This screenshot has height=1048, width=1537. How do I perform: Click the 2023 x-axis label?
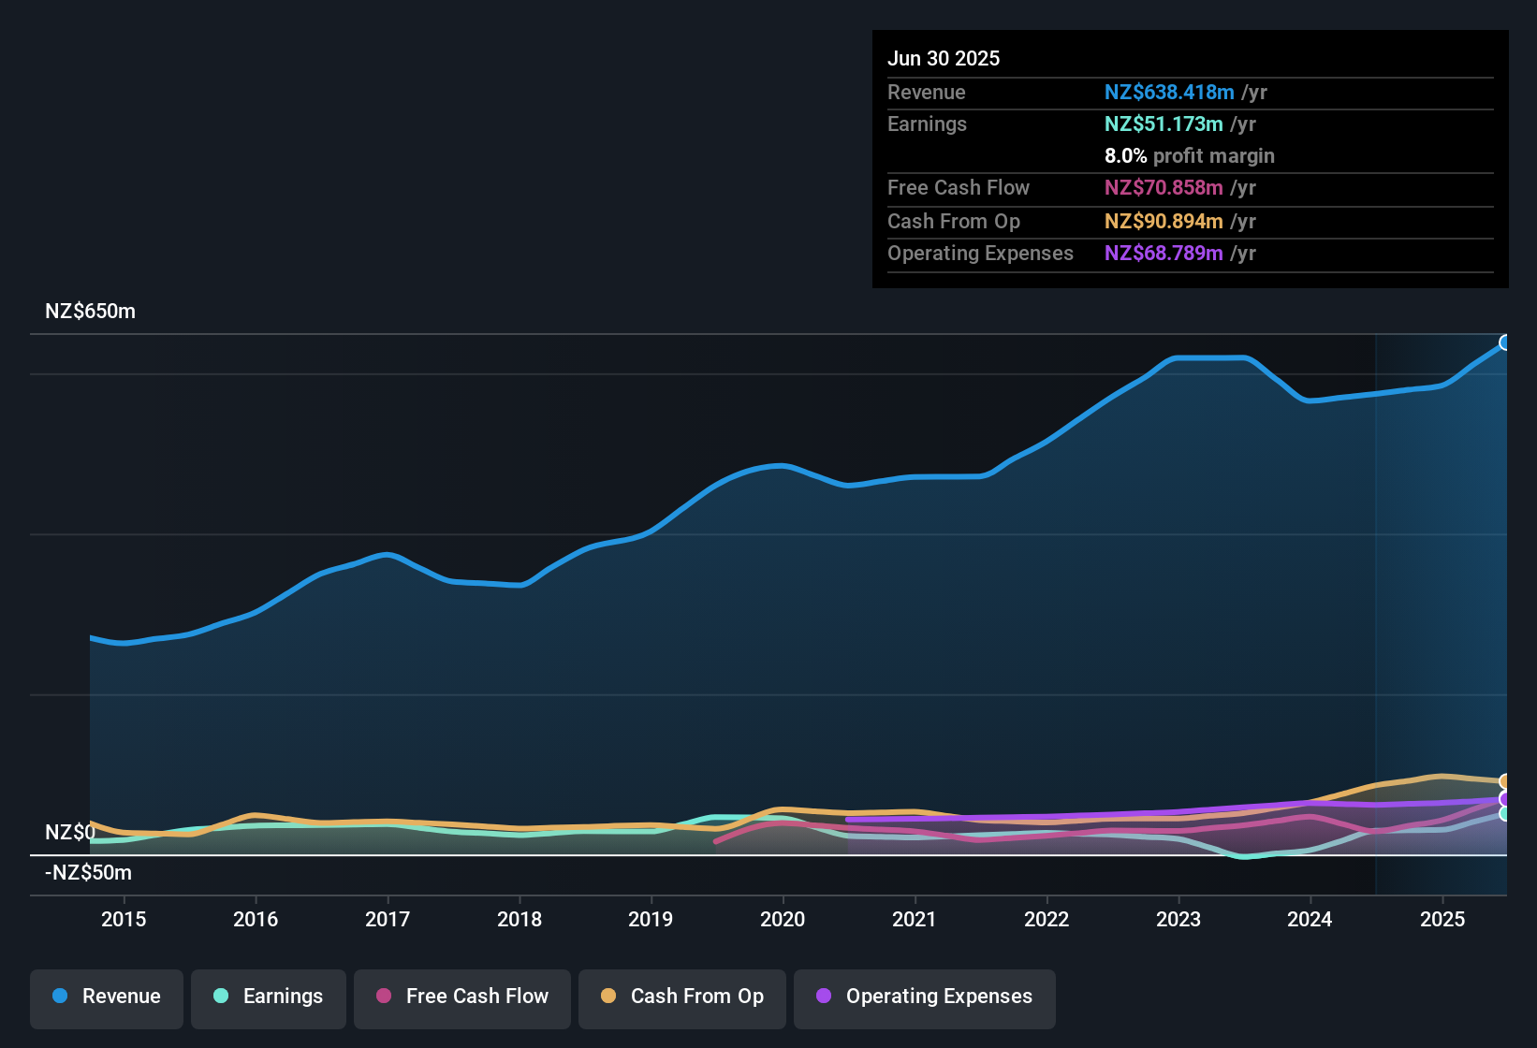1178,919
